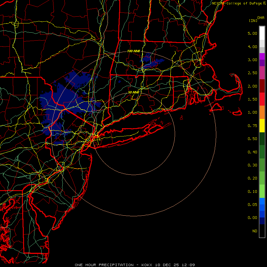The width and height of the screenshot is (267, 267).
Task: Click the 1.50 legend value
Action: [252, 99]
